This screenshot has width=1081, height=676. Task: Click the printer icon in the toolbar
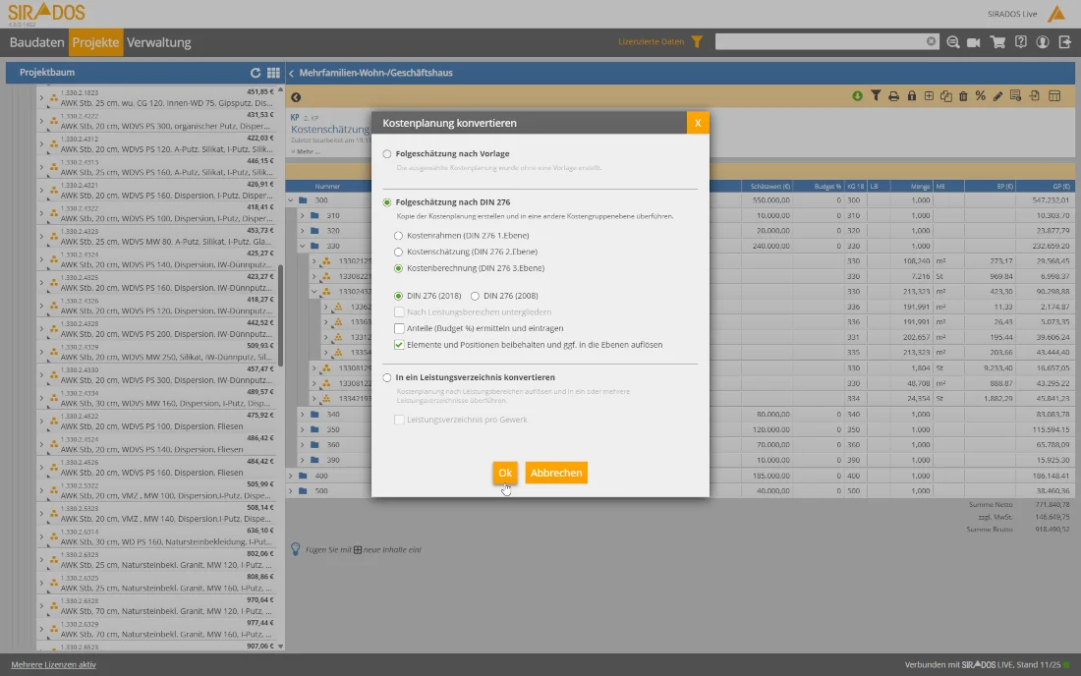pyautogui.click(x=893, y=96)
